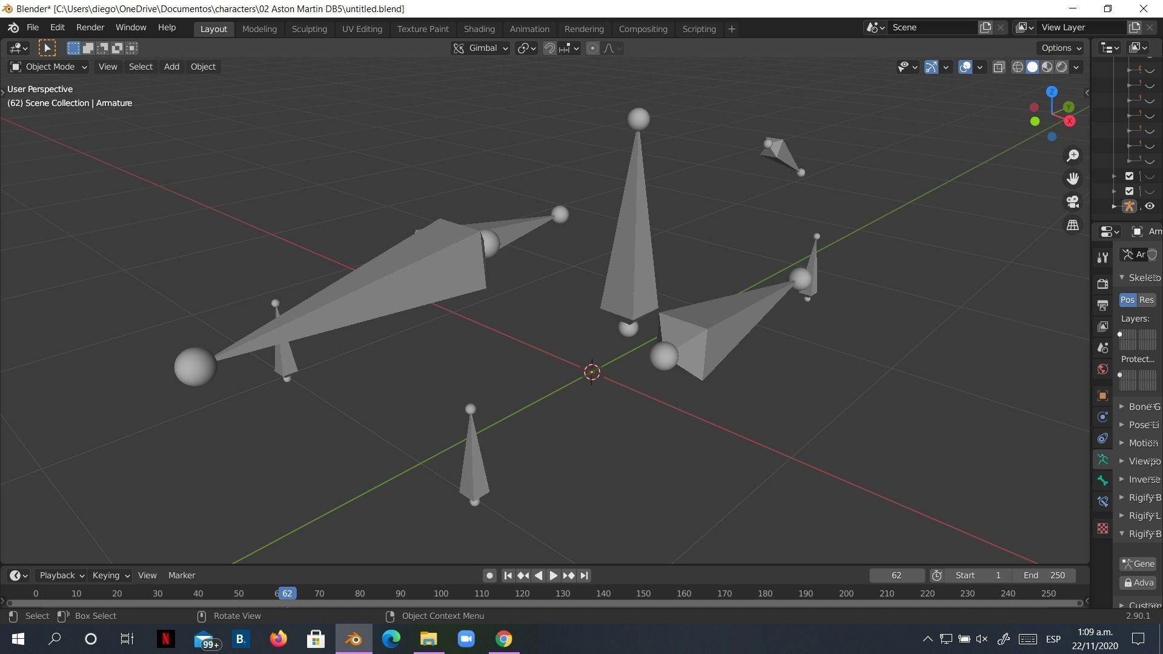Toggle camera view icon

1073,202
